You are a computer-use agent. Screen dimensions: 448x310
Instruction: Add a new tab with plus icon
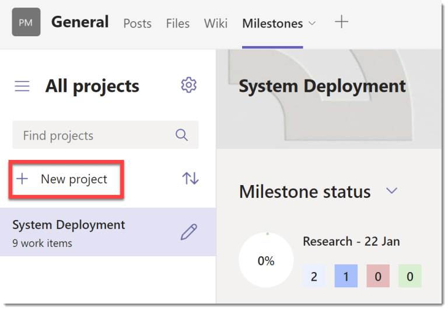coord(341,23)
